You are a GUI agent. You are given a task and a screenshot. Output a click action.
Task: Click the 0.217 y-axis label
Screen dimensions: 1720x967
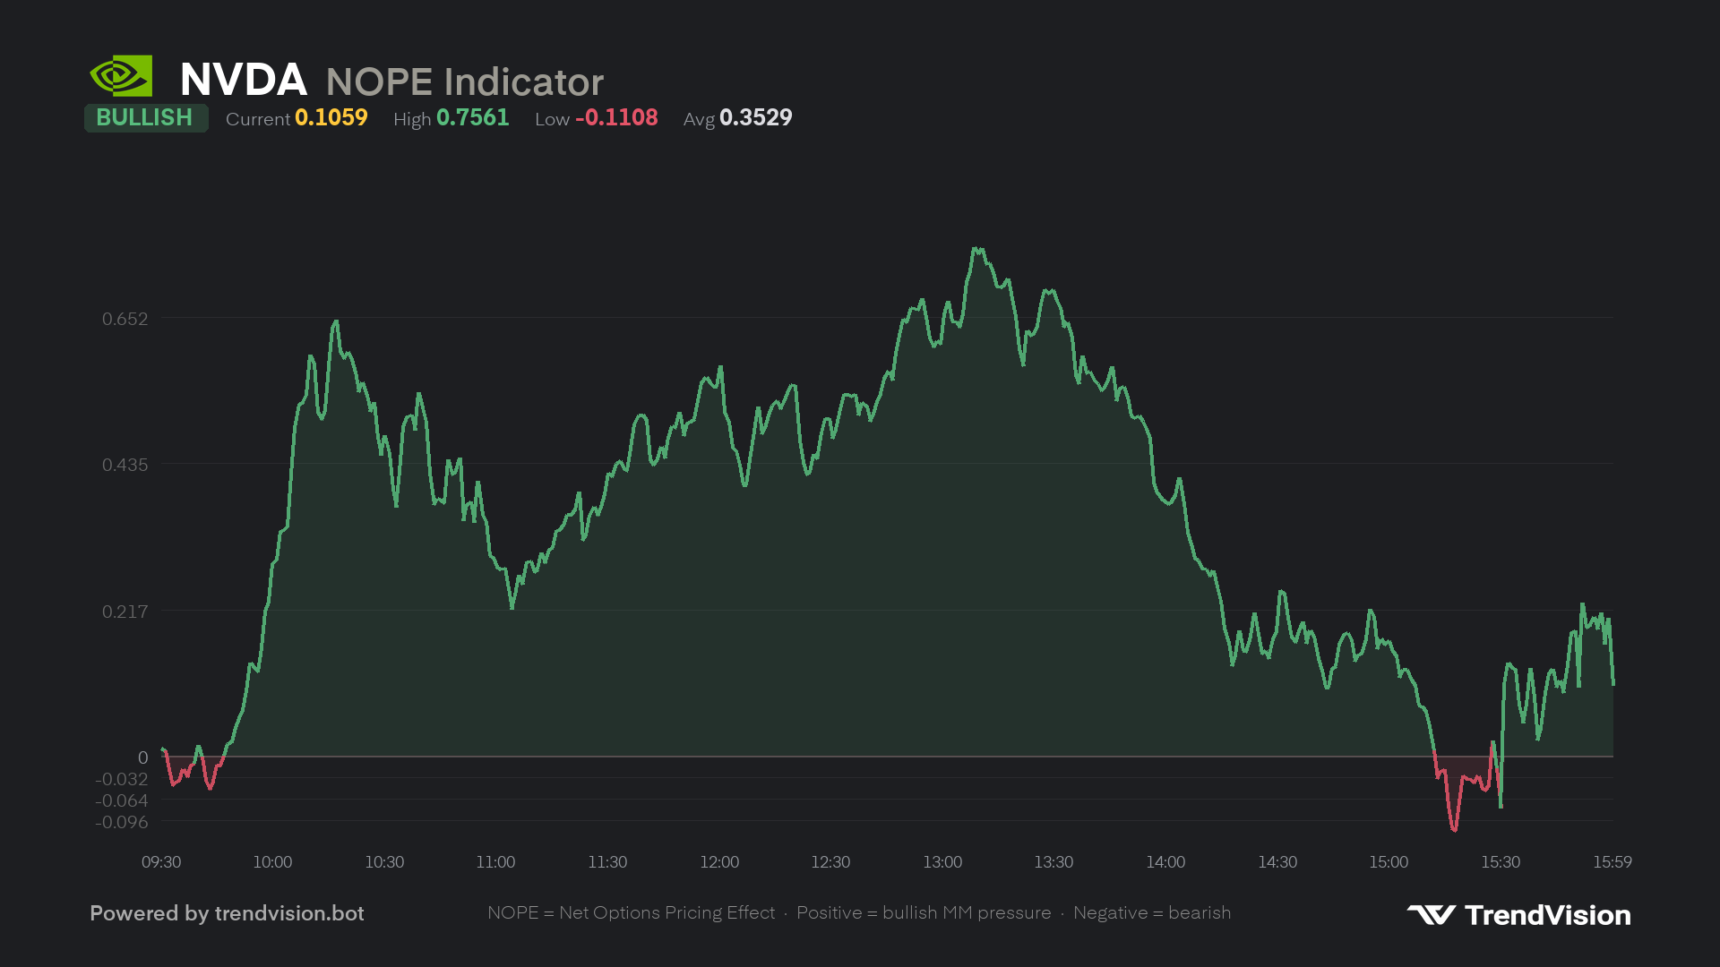[125, 612]
